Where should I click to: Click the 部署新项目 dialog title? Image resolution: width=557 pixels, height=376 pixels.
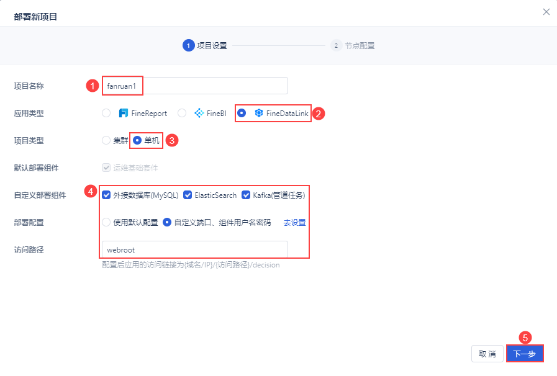point(35,17)
